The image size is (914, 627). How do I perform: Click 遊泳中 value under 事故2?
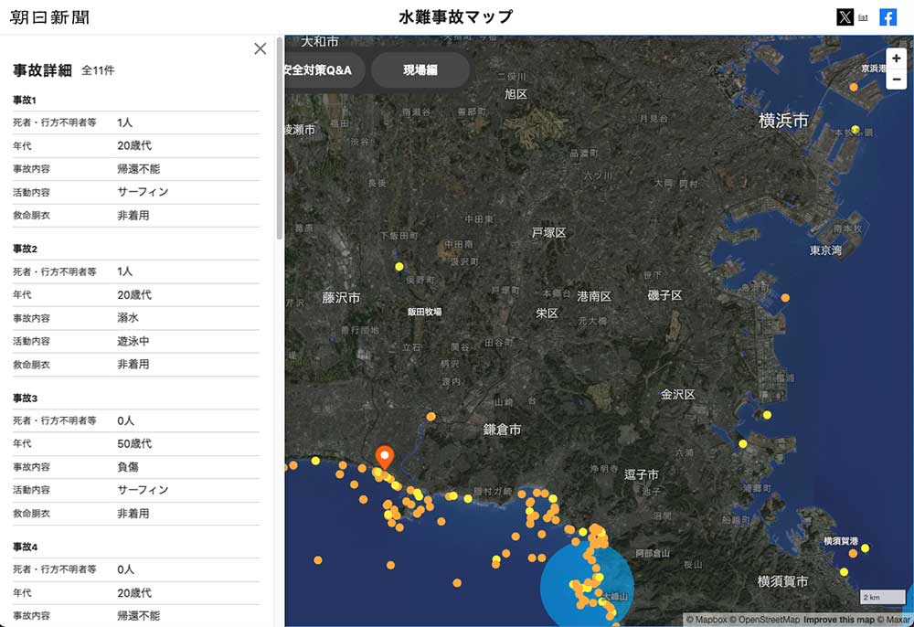pos(133,341)
